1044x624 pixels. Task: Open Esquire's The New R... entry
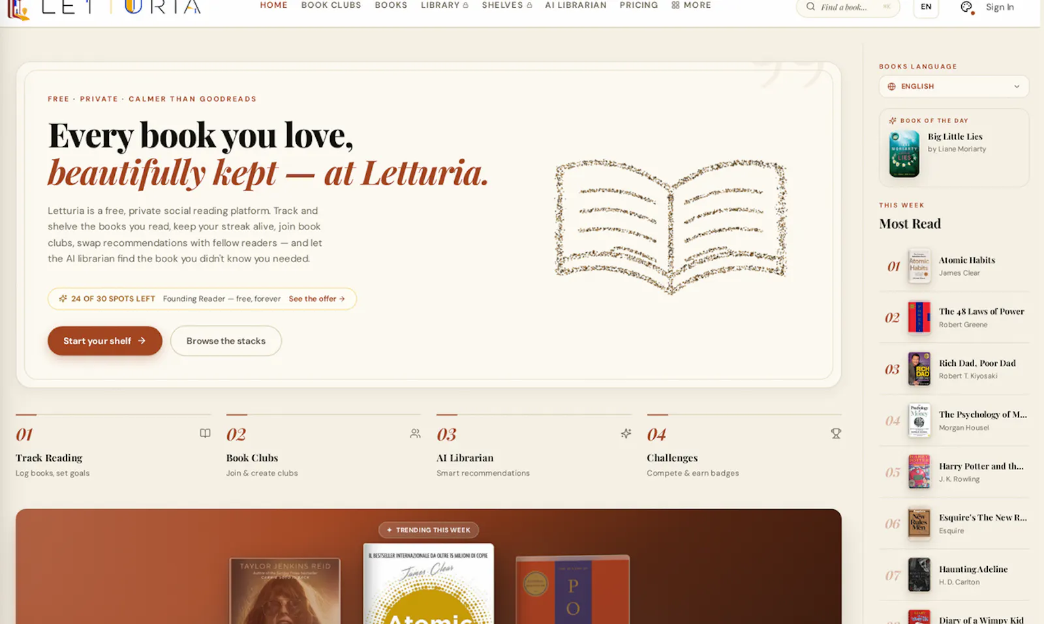tap(983, 518)
